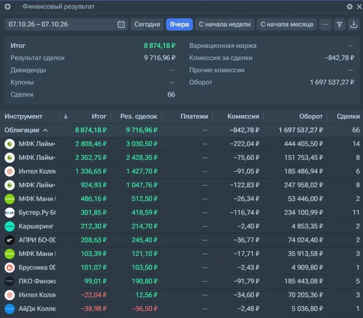The height and width of the screenshot is (318, 363).
Task: Select the Брусника instrument name
Action: point(37,267)
